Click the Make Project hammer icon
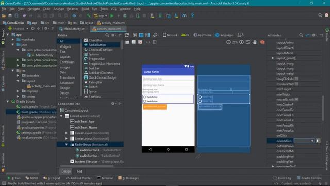 tap(88, 16)
